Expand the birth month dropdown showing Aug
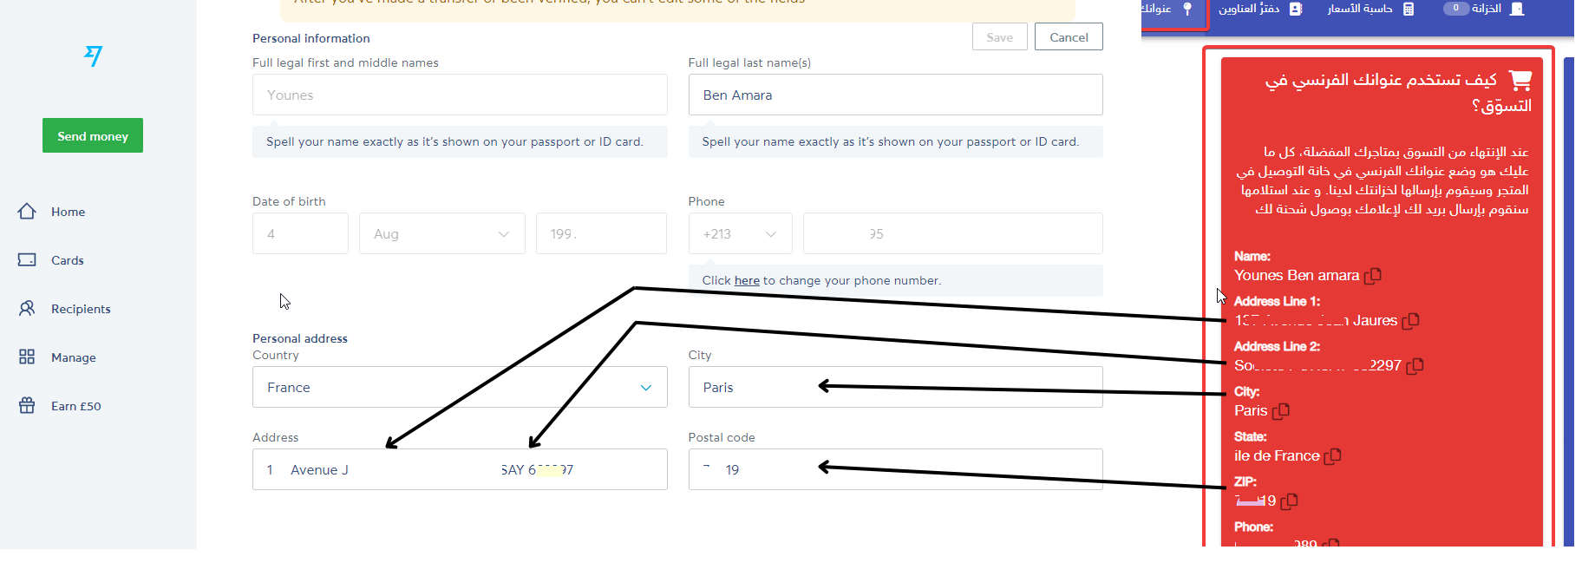Screen dimensions: 1582x576 tap(442, 234)
